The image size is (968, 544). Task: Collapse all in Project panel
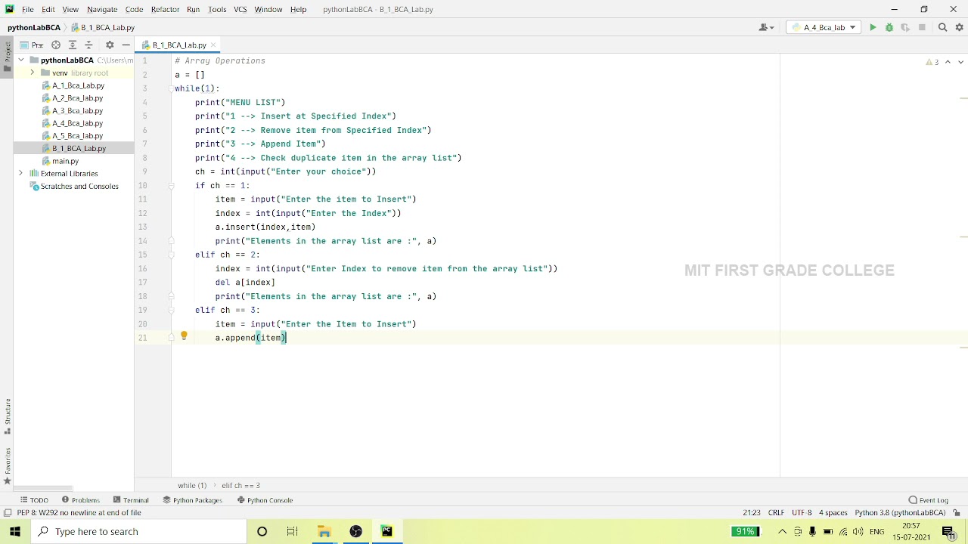(88, 45)
